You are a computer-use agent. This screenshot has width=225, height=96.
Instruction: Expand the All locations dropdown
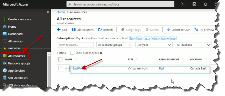[193, 45]
